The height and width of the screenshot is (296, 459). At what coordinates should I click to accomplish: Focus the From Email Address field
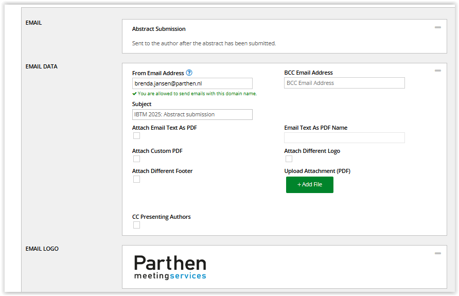[192, 83]
